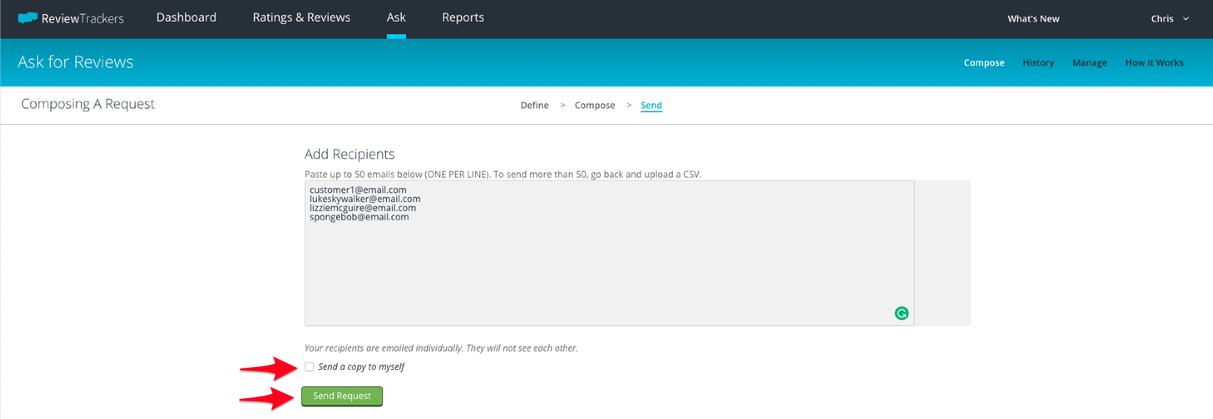Open the History sub-tab
Viewport: 1213px width, 419px height.
pos(1038,63)
